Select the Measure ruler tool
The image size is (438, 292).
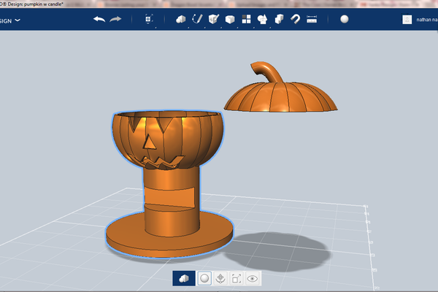(312, 20)
